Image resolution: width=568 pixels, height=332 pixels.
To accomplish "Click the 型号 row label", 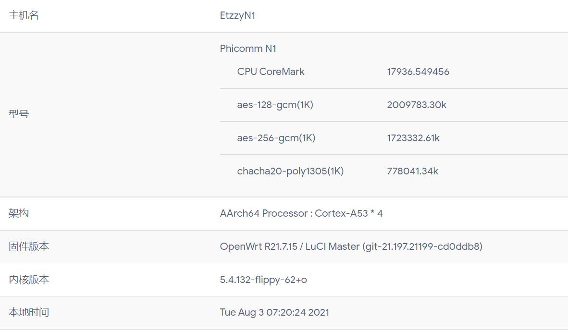I will pos(19,114).
